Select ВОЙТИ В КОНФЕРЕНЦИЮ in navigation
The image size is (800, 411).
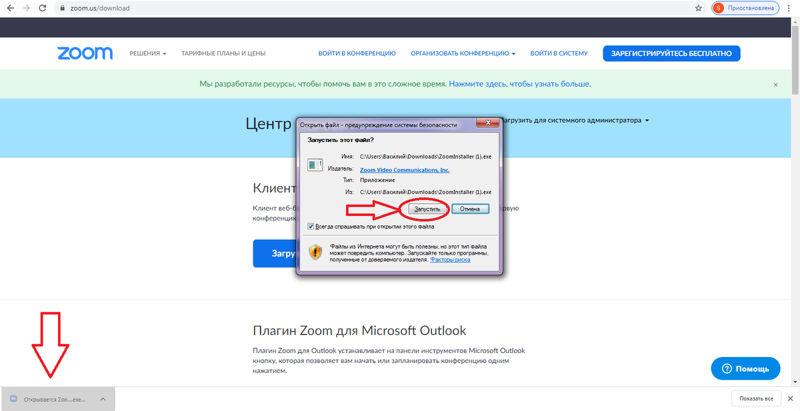[x=357, y=53]
